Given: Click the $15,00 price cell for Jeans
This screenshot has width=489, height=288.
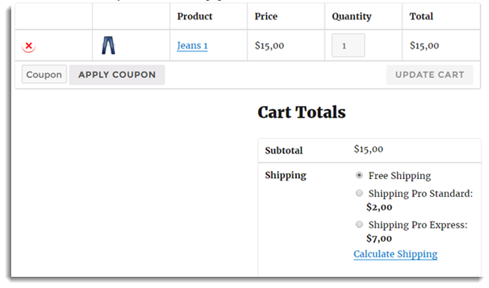Looking at the screenshot, I should pos(269,46).
